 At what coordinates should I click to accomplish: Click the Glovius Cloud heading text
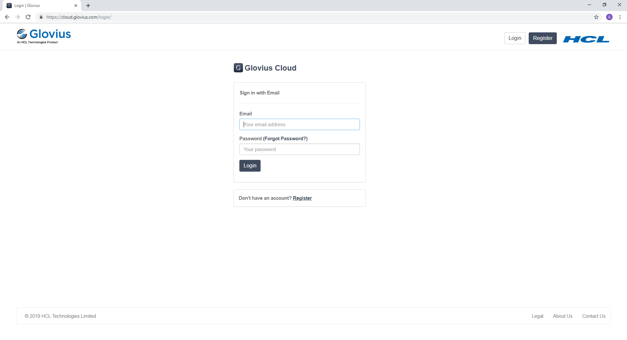click(x=270, y=68)
